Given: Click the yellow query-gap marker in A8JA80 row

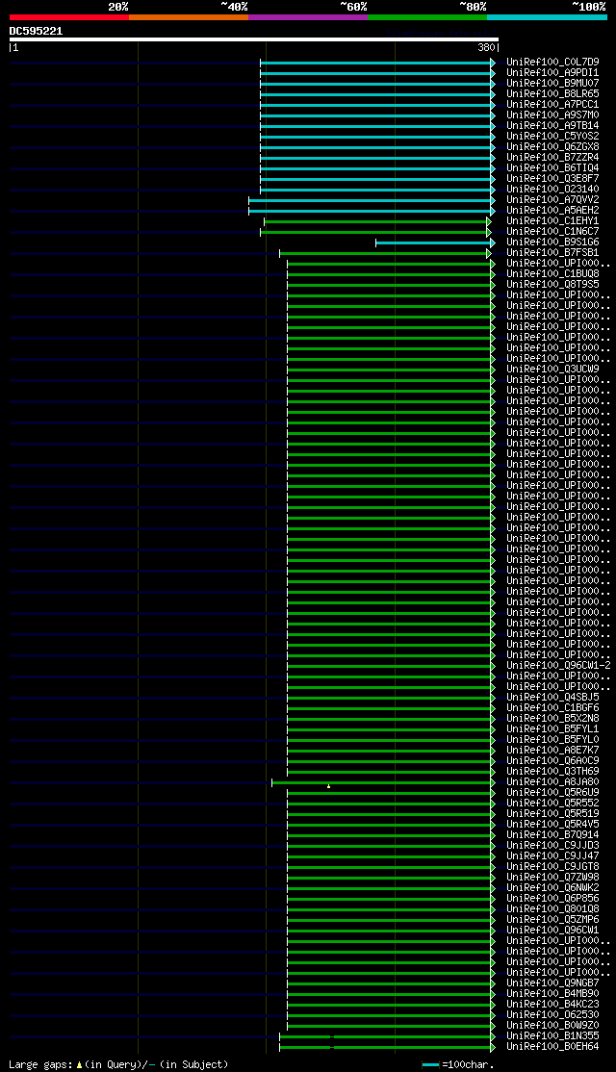Looking at the screenshot, I should [328, 786].
